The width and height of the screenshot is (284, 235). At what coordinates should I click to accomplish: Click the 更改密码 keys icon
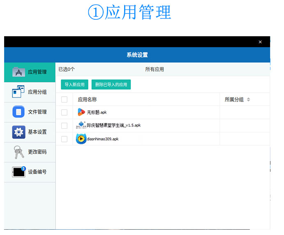click(18, 152)
